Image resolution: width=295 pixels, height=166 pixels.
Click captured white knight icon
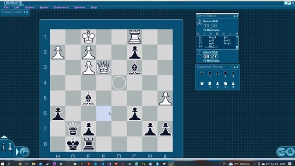point(225,83)
